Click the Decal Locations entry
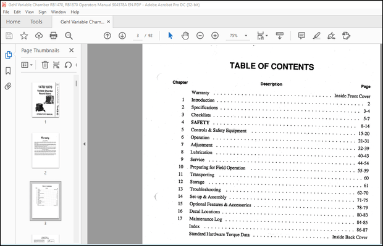The height and width of the screenshot is (246, 383). [x=204, y=211]
